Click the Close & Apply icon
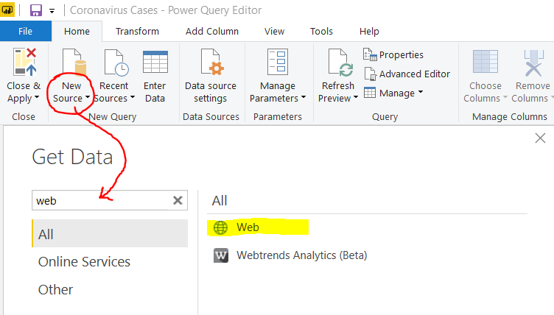The height and width of the screenshot is (315, 554). point(25,62)
